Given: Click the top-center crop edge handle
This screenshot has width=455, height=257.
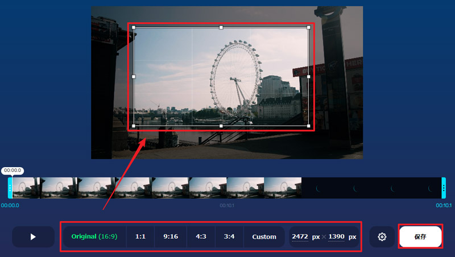Looking at the screenshot, I should [x=221, y=27].
